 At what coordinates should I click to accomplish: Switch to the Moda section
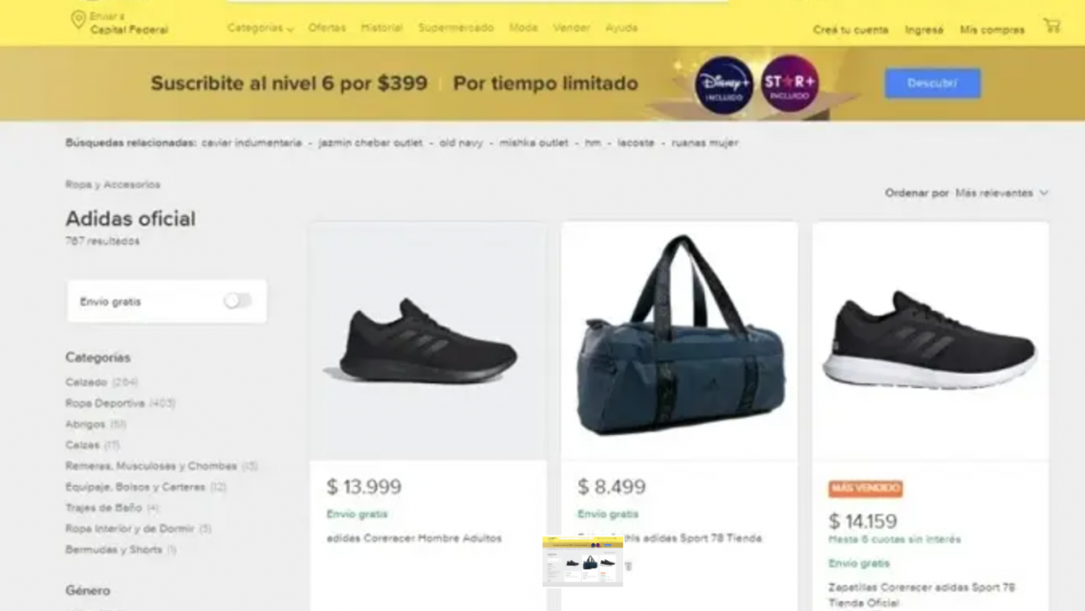pyautogui.click(x=522, y=29)
